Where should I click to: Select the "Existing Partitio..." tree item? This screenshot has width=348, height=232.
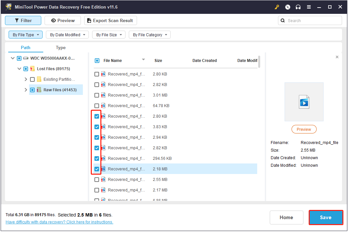[x=59, y=79]
